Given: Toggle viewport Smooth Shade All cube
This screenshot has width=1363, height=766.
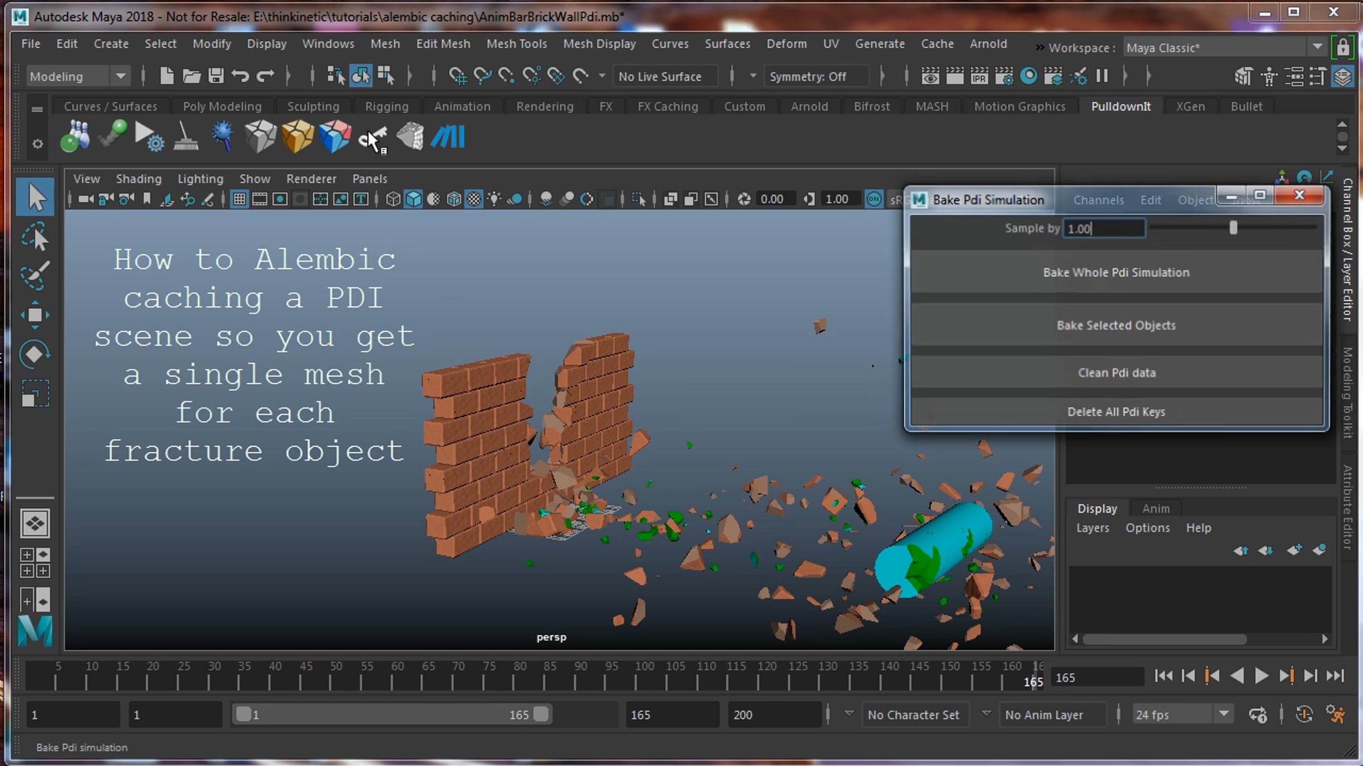Looking at the screenshot, I should (413, 199).
